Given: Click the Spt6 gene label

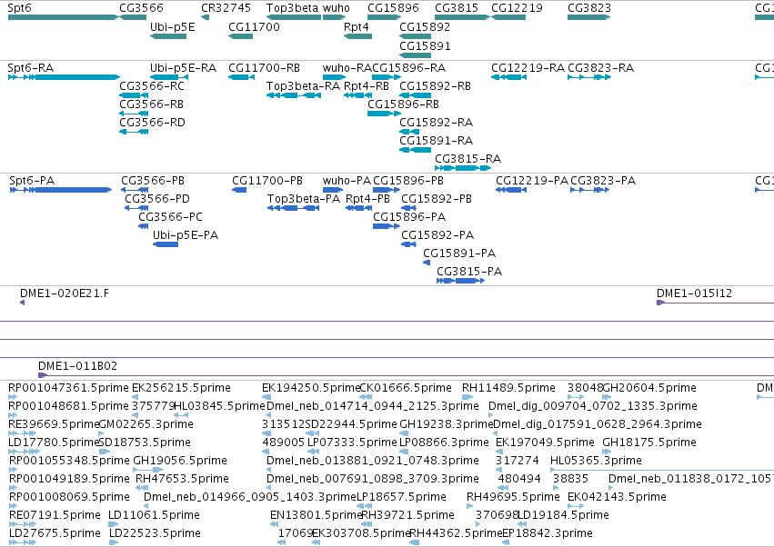Looking at the screenshot, I should pos(20,8).
